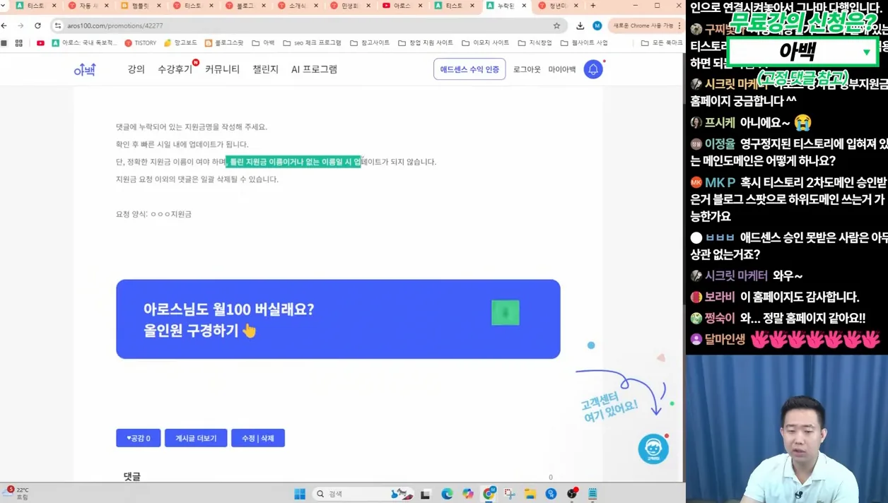Reload the page in Chrome
888x503 pixels.
[37, 25]
